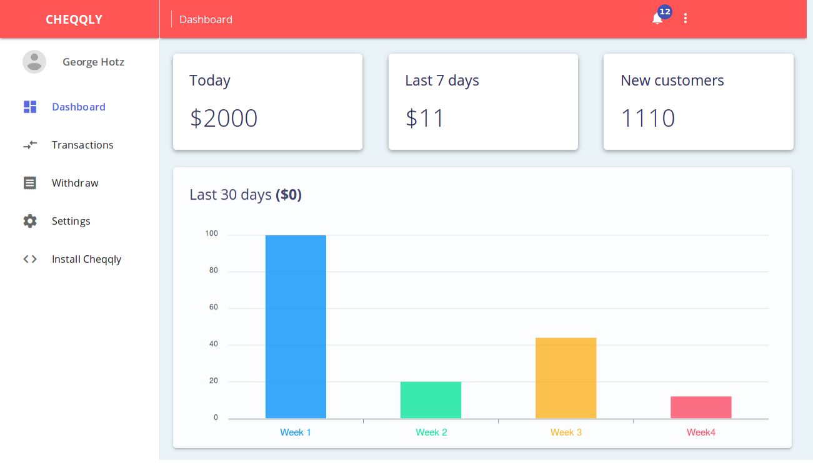
Task: Click the 100 y-axis label
Action: (211, 234)
